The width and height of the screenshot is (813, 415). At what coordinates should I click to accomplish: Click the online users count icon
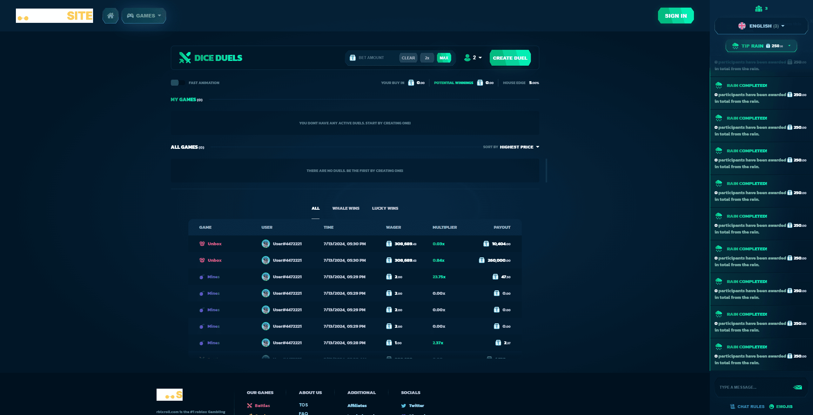click(x=759, y=9)
